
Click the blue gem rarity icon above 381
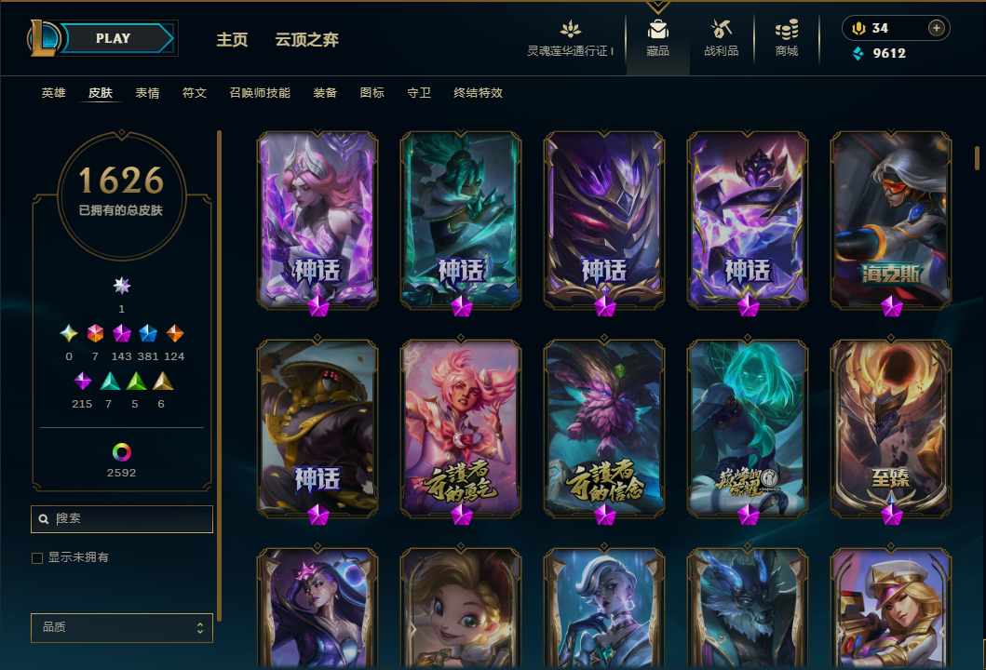click(148, 333)
